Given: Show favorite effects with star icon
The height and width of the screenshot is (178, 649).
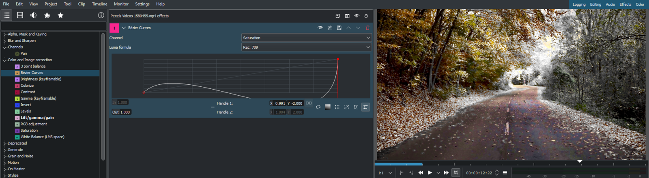Looking at the screenshot, I should click(60, 15).
